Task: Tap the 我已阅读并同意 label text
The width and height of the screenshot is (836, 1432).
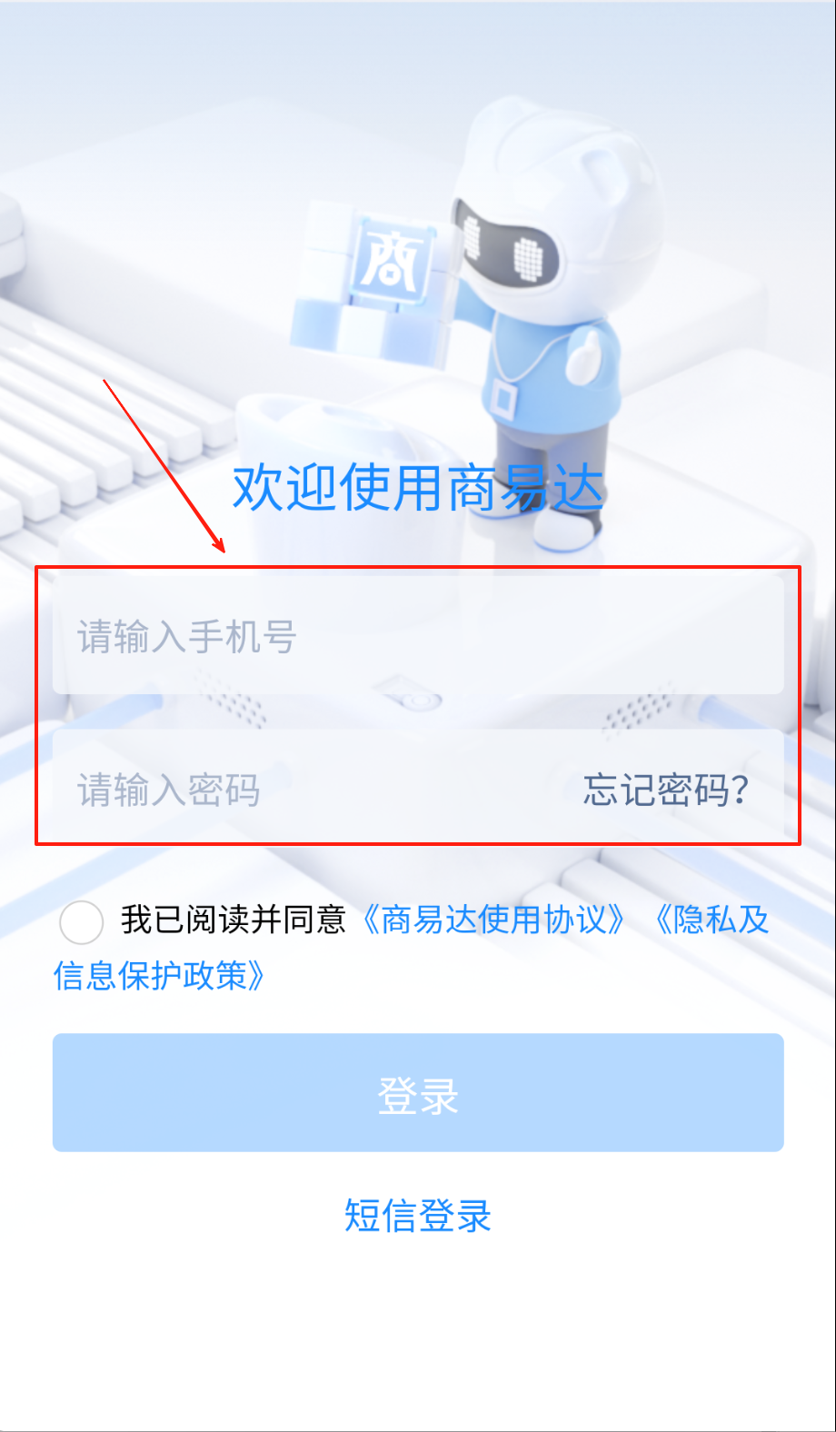Action: click(x=234, y=920)
